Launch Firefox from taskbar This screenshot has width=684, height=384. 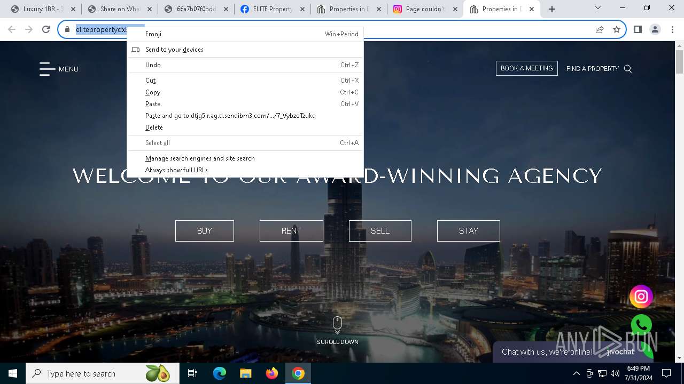pos(272,373)
